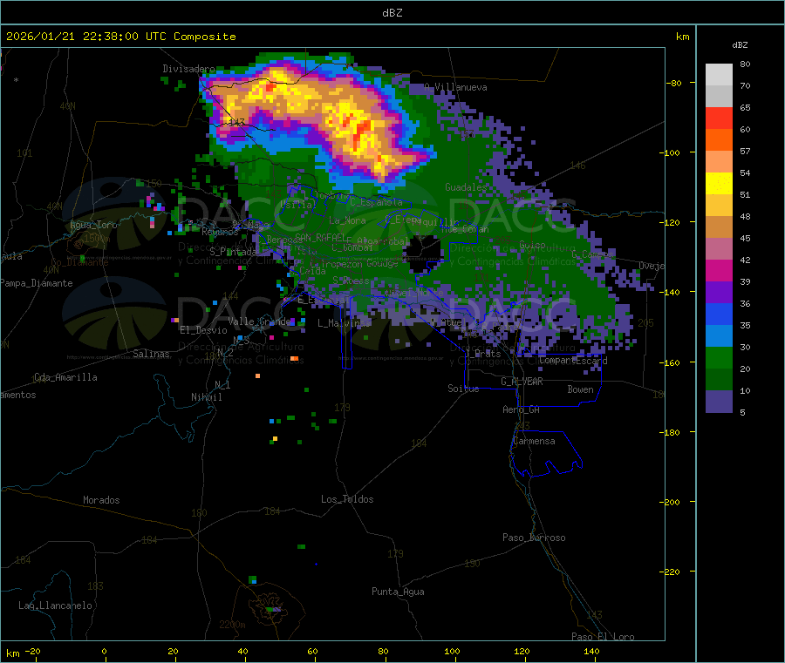This screenshot has width=785, height=663.
Task: Click the 'Cda_Amarilla' label
Action: tap(65, 377)
